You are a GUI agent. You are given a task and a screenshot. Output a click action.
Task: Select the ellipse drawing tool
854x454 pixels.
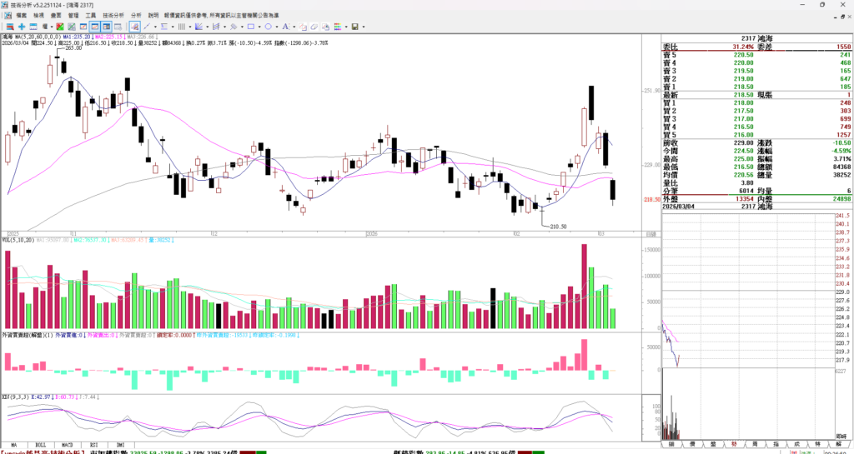click(269, 27)
